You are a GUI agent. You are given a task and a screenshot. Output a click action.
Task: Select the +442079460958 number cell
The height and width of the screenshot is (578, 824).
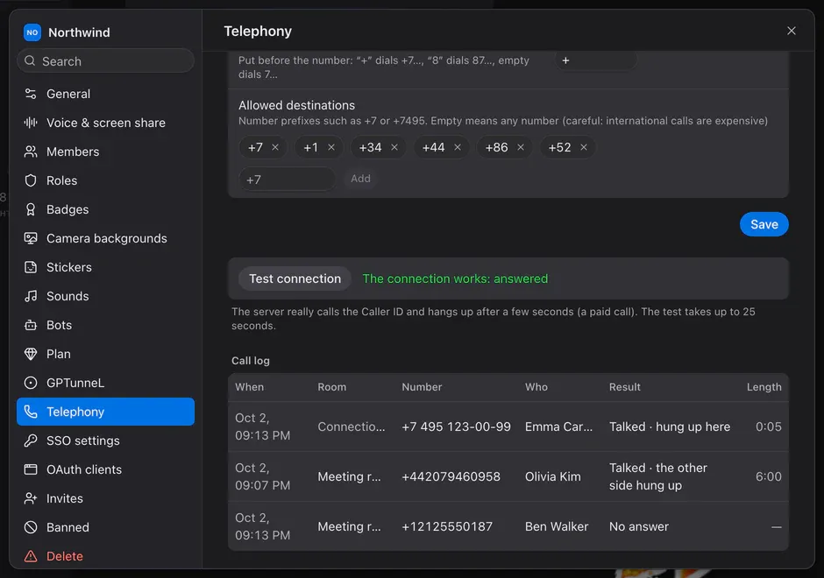click(x=451, y=476)
